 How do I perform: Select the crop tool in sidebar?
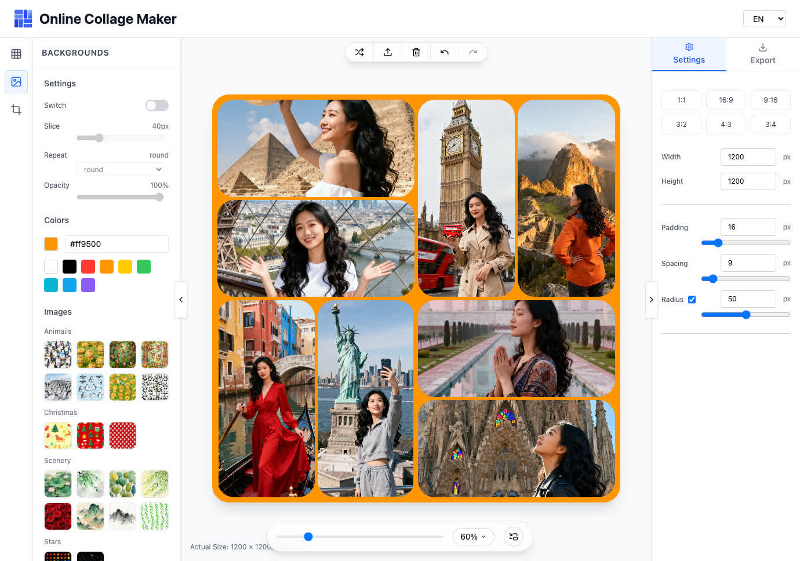tap(16, 110)
